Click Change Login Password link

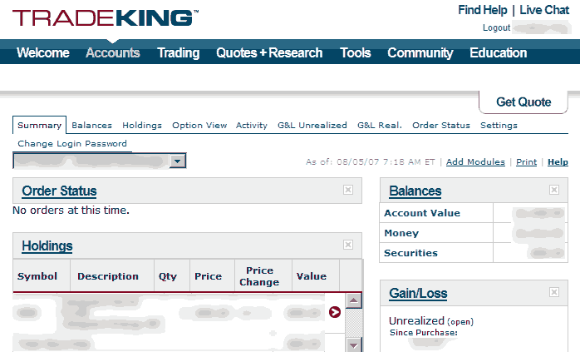[x=72, y=143]
